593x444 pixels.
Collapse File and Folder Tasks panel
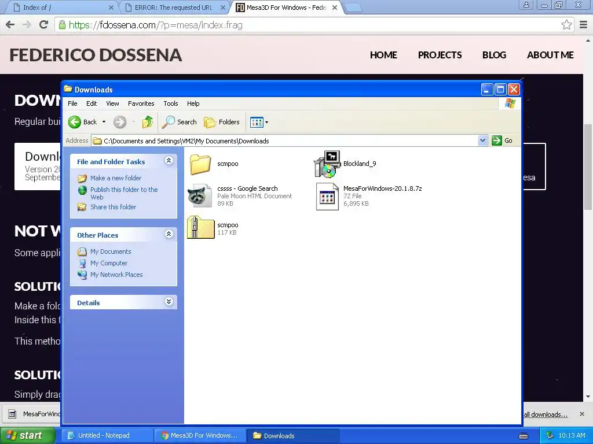169,161
